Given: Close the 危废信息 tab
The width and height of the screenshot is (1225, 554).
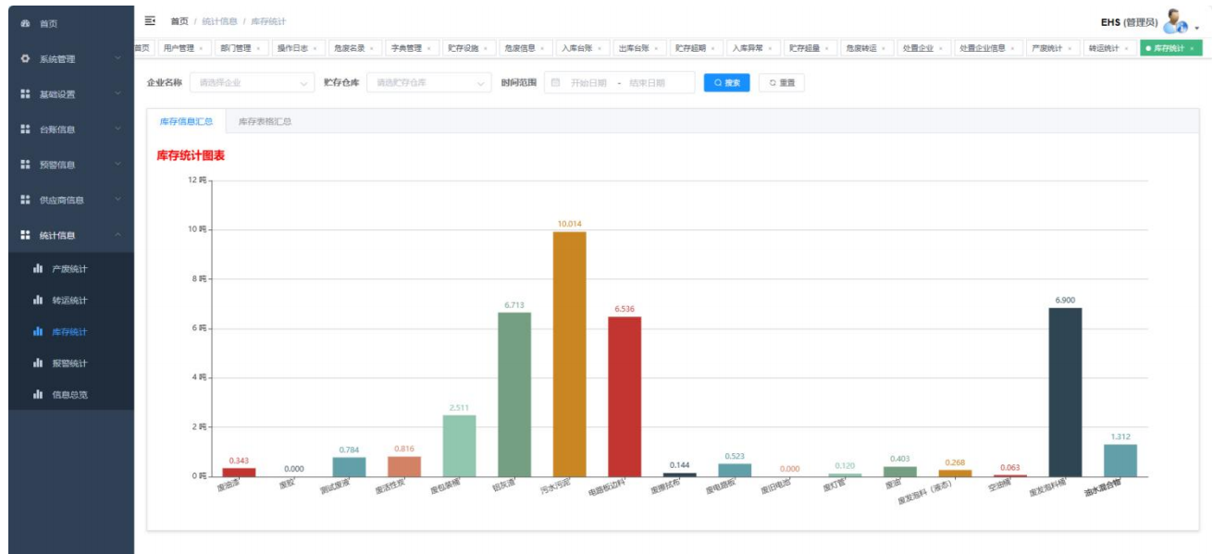Looking at the screenshot, I should (542, 48).
